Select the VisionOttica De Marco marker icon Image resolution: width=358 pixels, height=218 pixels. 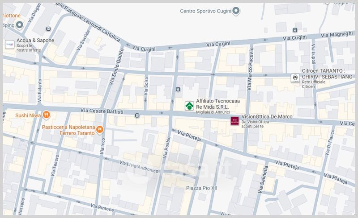[x=234, y=121]
